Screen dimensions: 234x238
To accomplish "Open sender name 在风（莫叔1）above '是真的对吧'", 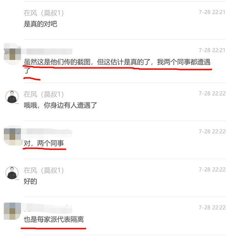I will (x=44, y=13).
